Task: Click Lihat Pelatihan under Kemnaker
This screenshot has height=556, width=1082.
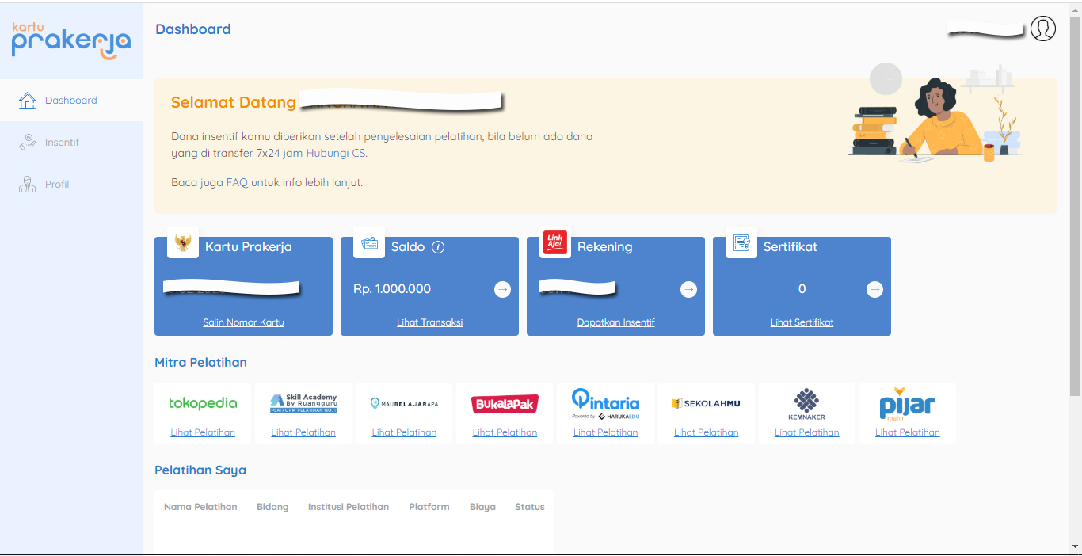Action: click(x=806, y=432)
